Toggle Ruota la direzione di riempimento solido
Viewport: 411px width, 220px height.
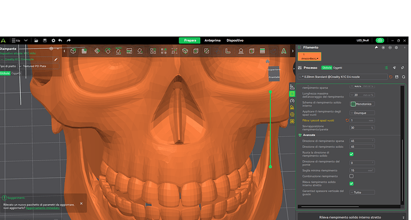pyautogui.click(x=351, y=154)
